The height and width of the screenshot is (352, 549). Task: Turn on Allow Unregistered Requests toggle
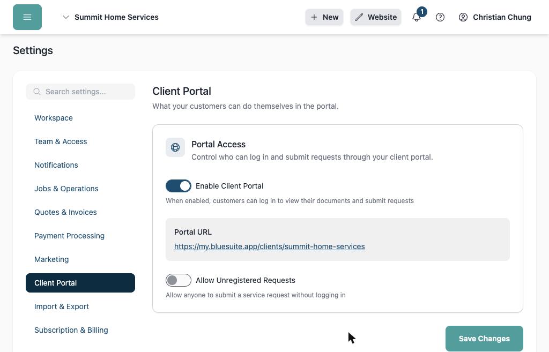pos(179,280)
